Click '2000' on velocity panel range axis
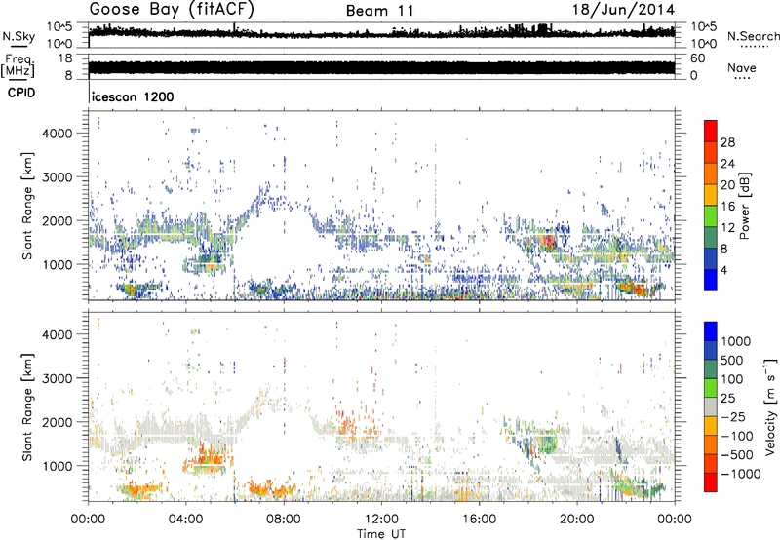This screenshot has height=540, width=780. (58, 422)
